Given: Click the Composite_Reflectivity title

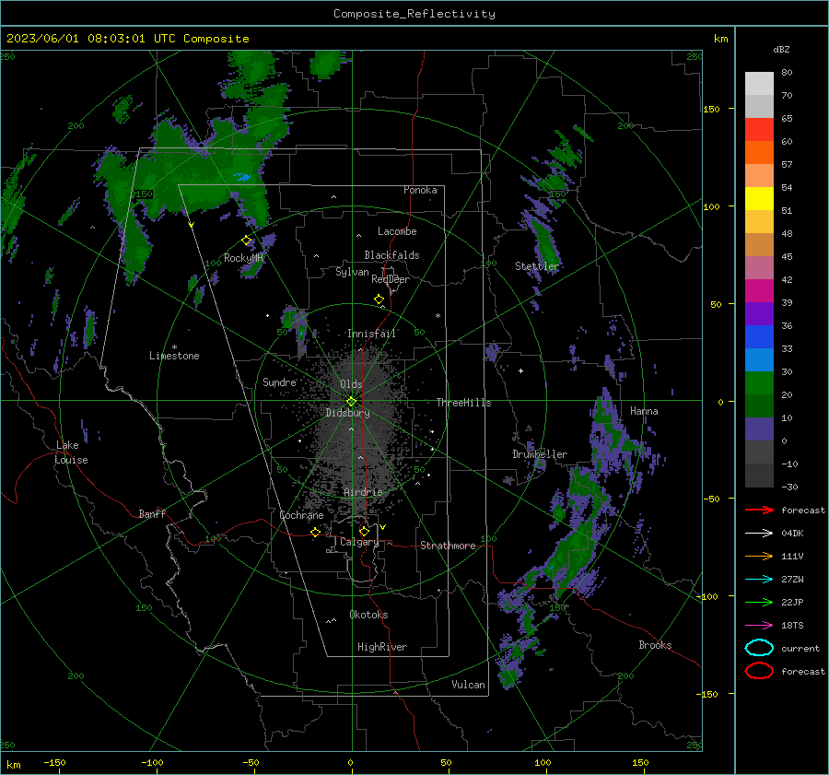Looking at the screenshot, I should click(414, 14).
